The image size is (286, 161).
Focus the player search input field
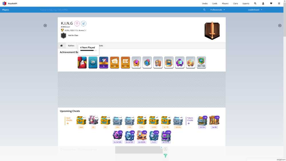(x=120, y=10)
